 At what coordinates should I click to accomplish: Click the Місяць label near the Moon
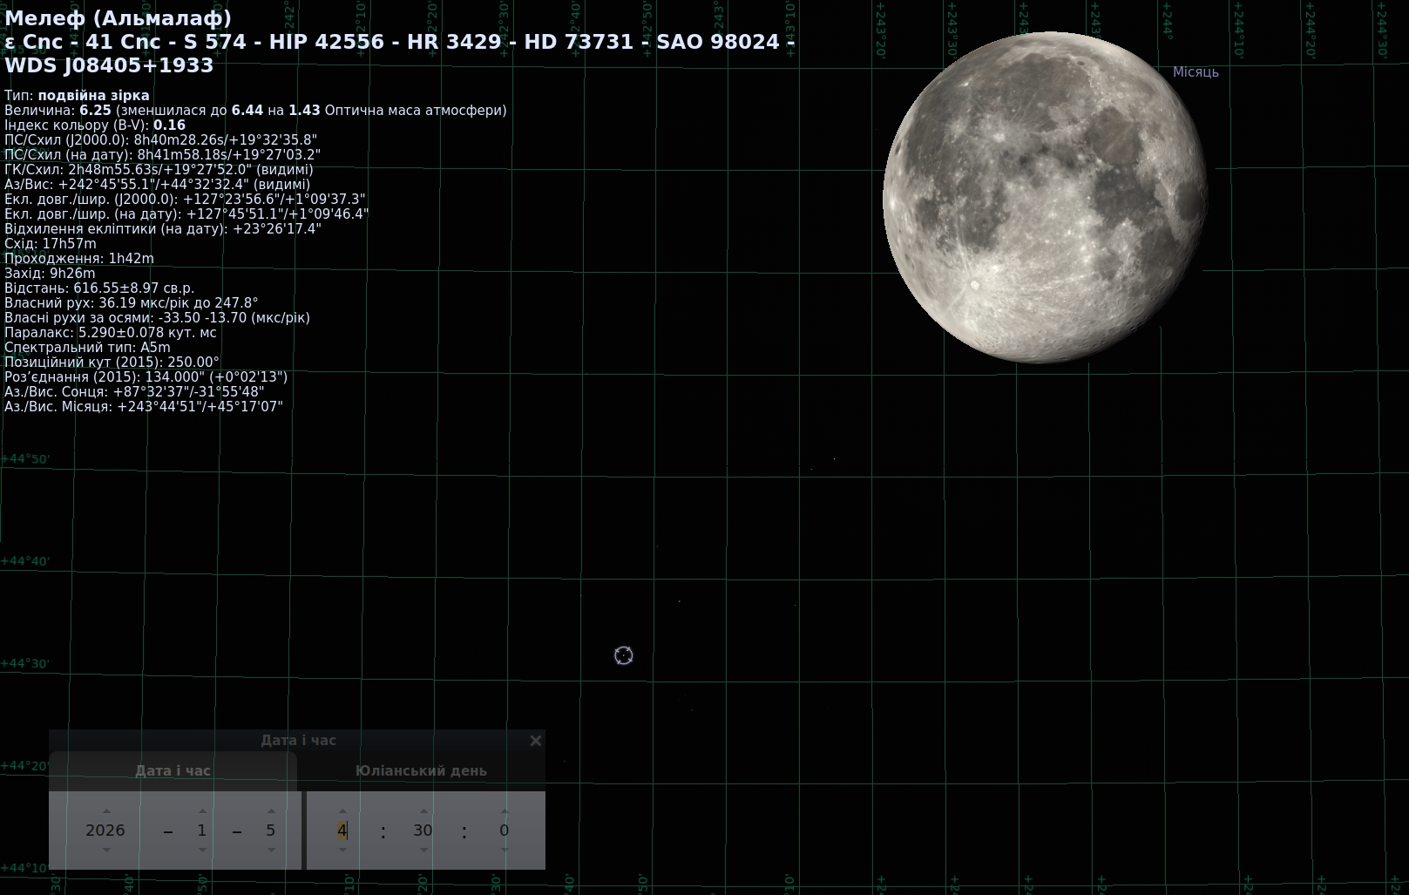click(1196, 72)
